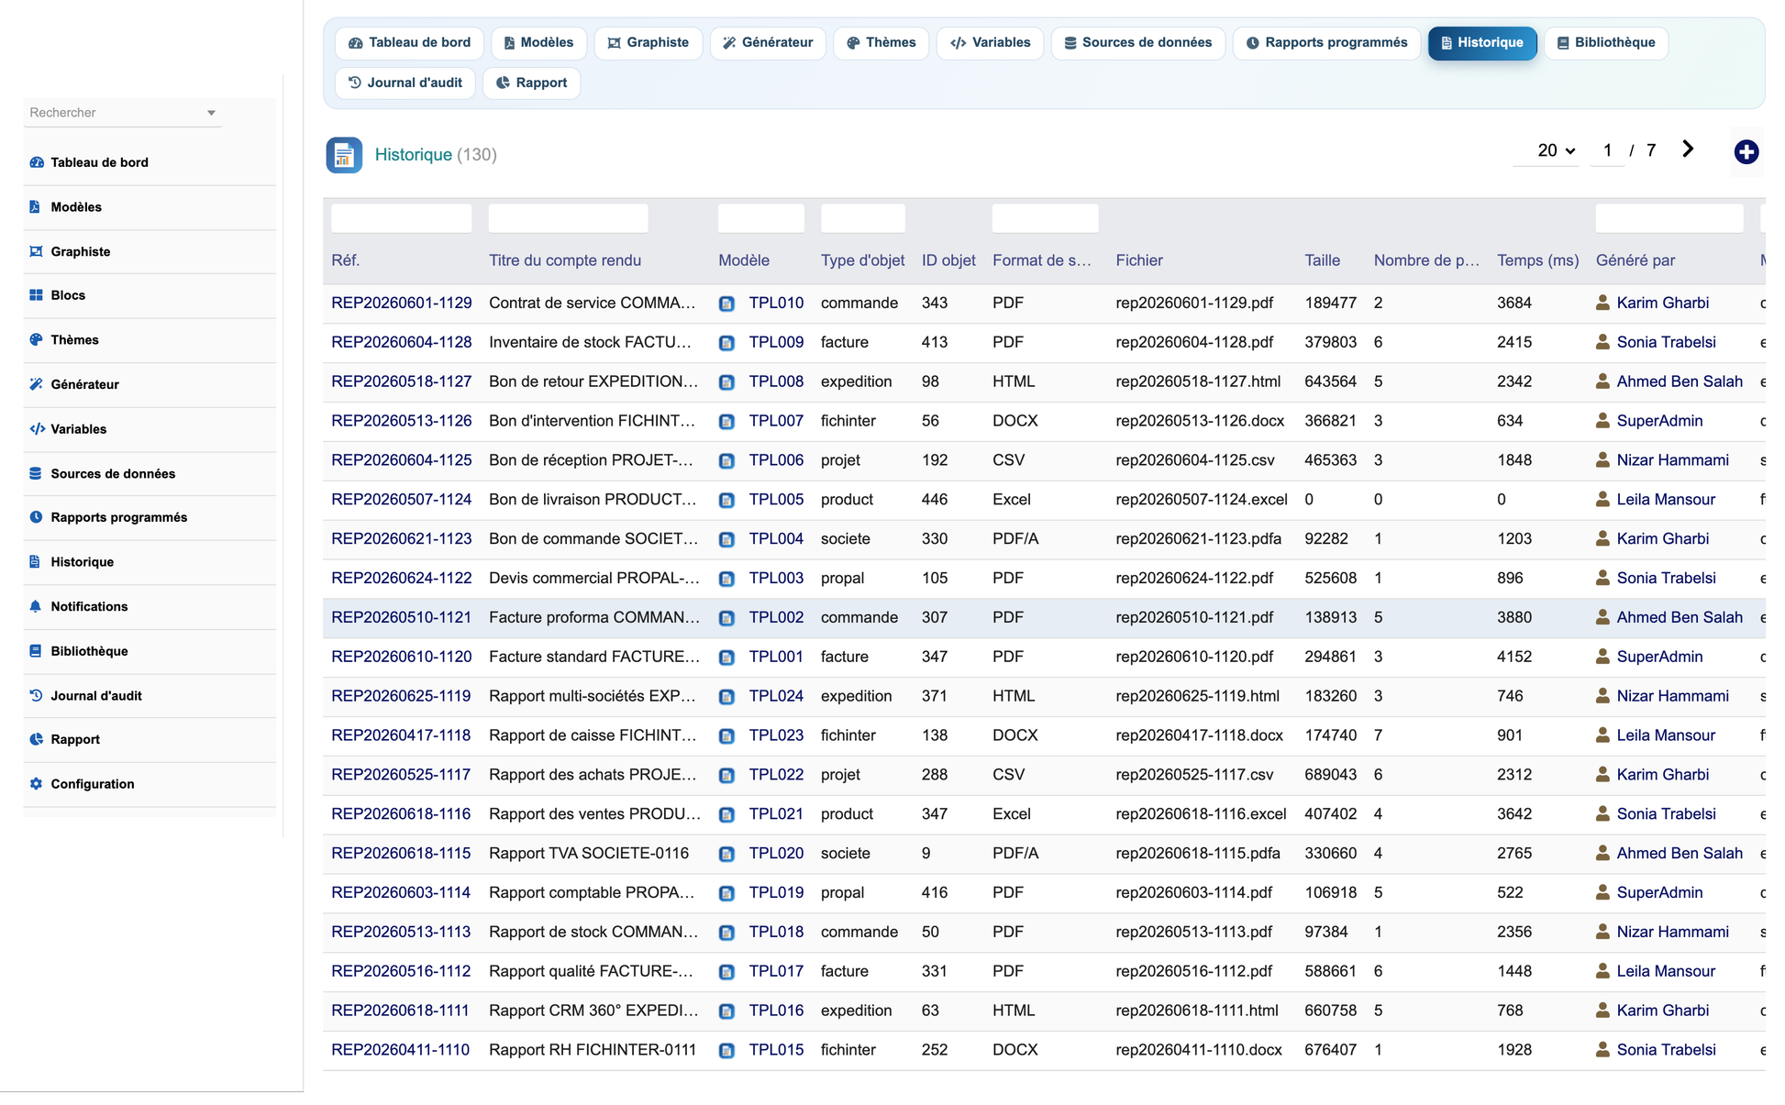Click model icon beside TPL015
Image resolution: width=1785 pixels, height=1105 pixels.
pyautogui.click(x=726, y=1051)
